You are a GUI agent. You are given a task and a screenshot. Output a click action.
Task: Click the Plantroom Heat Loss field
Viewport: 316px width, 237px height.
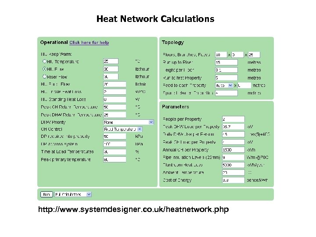233,165
